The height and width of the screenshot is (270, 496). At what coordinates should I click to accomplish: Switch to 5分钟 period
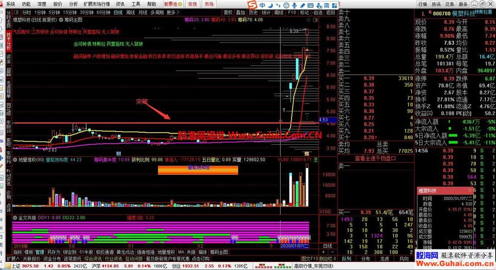55,12
